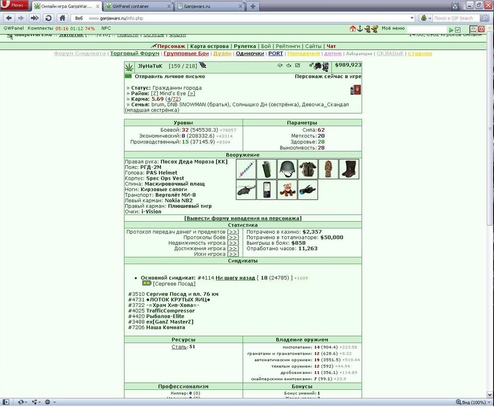
Task: Click the camera icon in the character header
Action: point(317,66)
